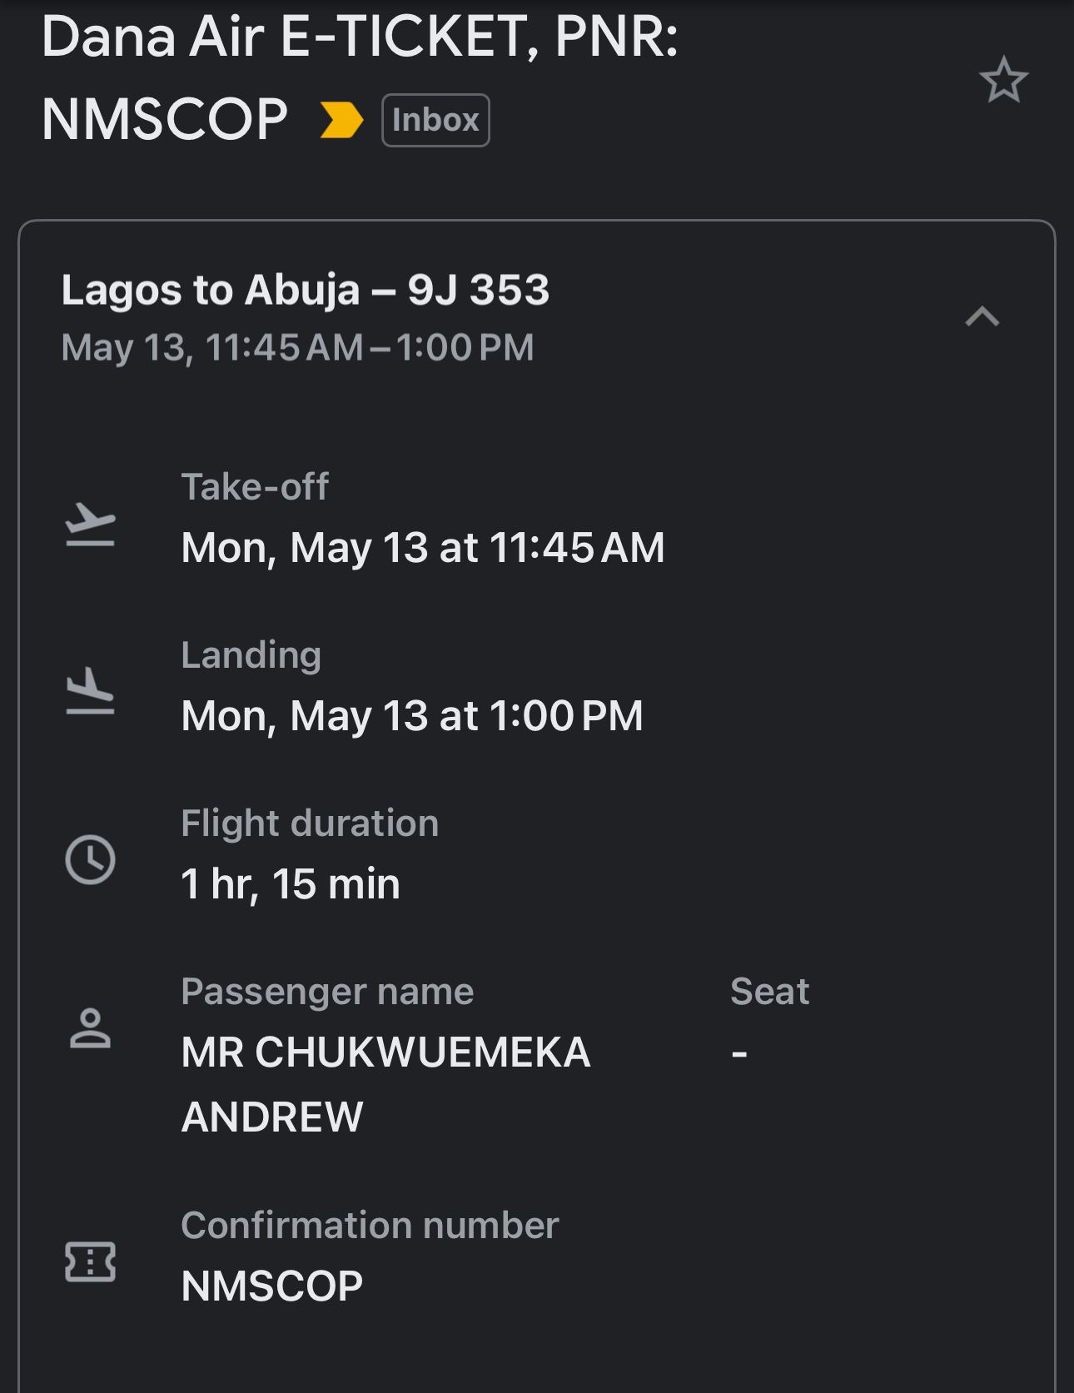This screenshot has width=1074, height=1393.
Task: Select passenger name MR CHUKWUEMEKA ANDREW
Action: (385, 1084)
